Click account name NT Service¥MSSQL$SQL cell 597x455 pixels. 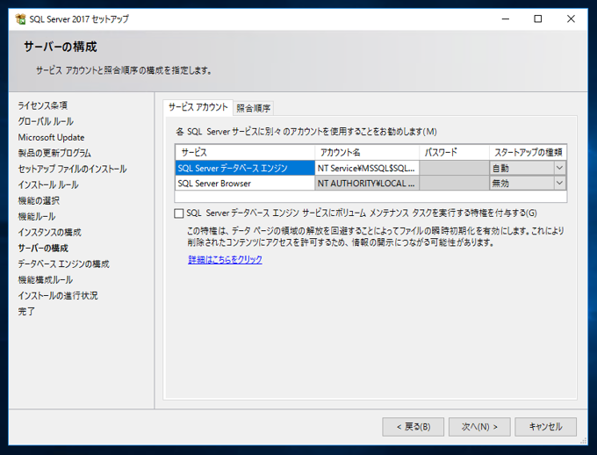coord(367,168)
